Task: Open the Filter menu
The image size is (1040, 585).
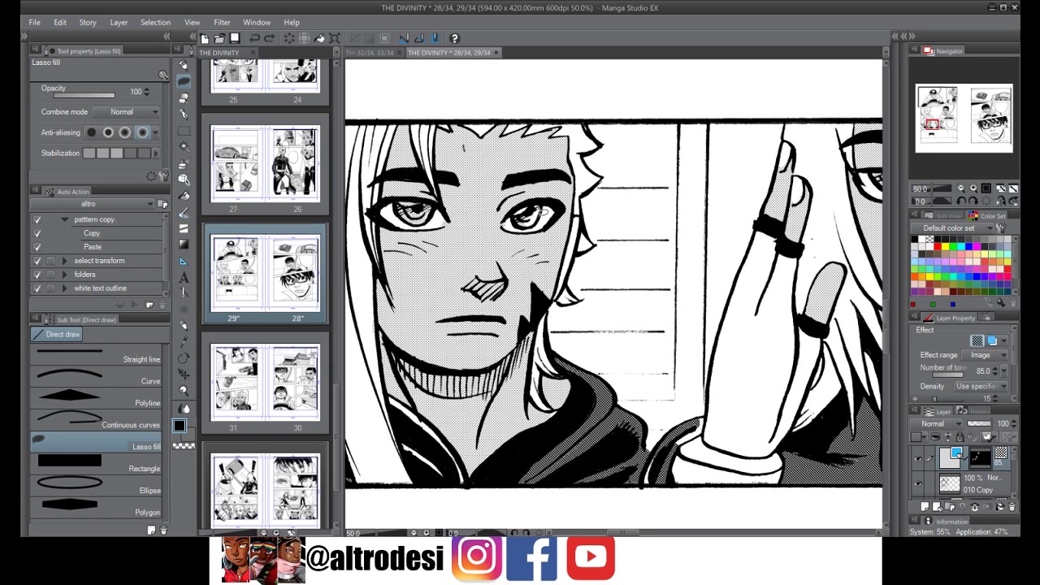Action: [222, 22]
